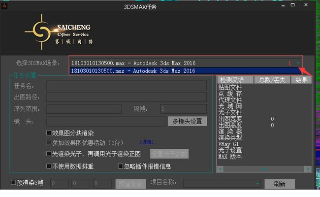The width and height of the screenshot is (320, 197).
Task: Click the 出图路径 input field
Action: pos(127,97)
